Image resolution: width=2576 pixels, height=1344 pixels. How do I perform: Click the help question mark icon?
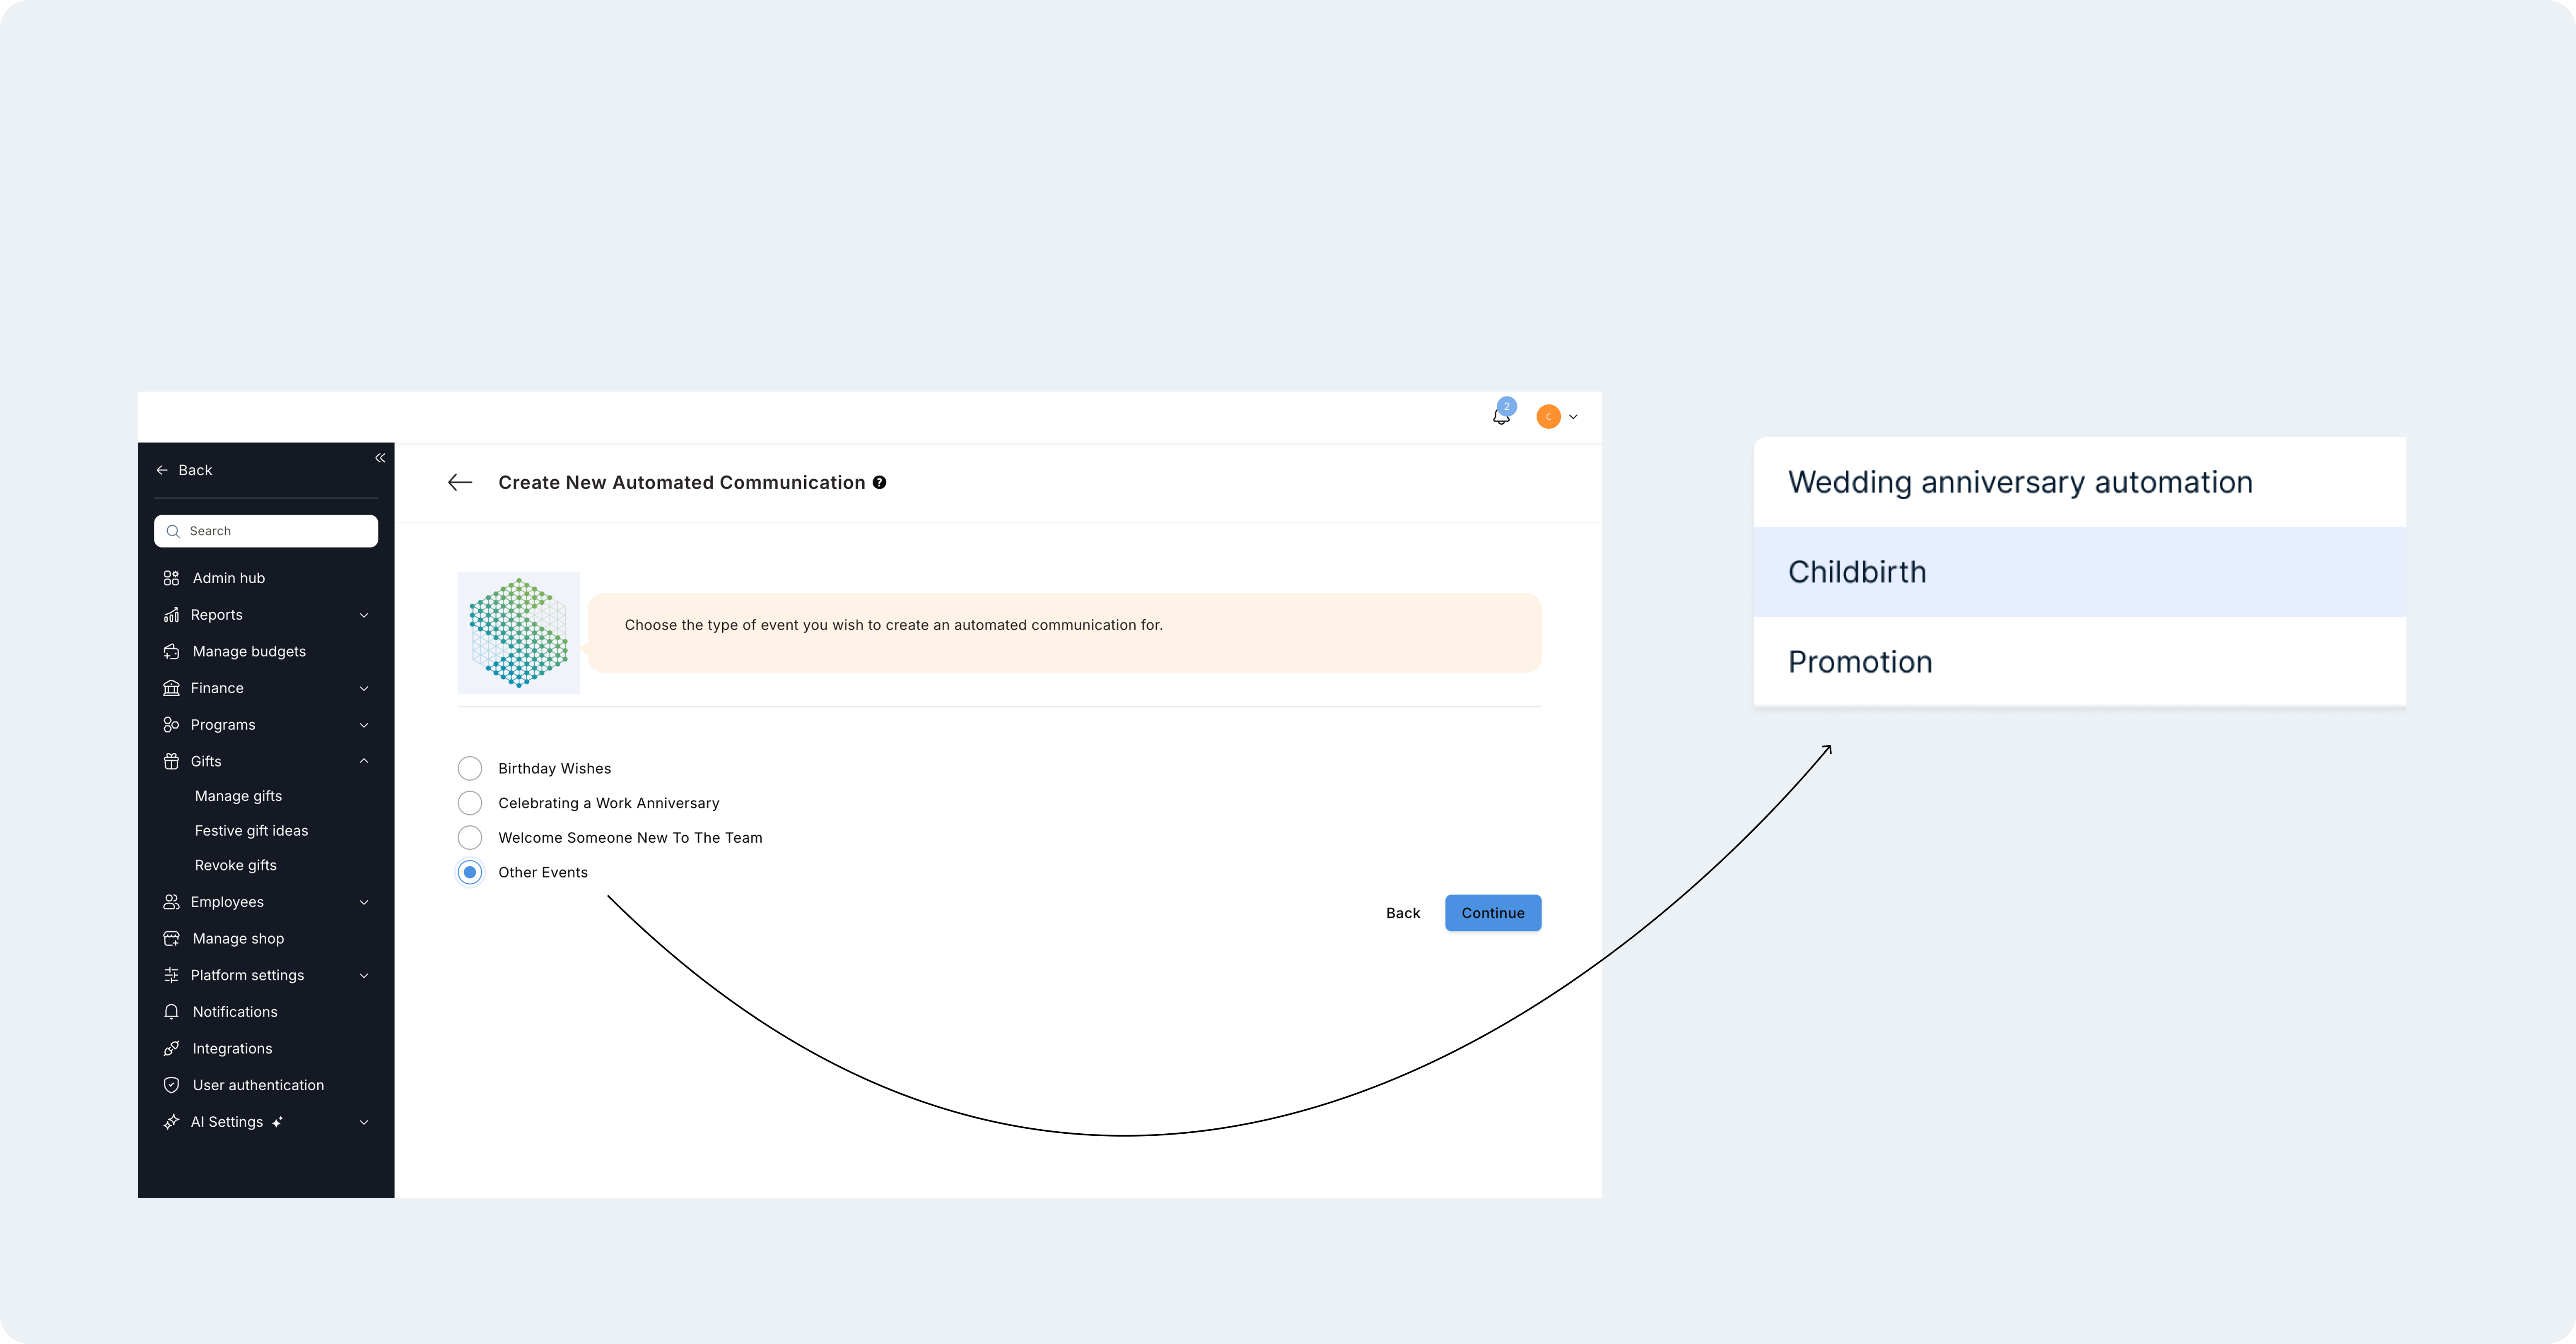[879, 483]
